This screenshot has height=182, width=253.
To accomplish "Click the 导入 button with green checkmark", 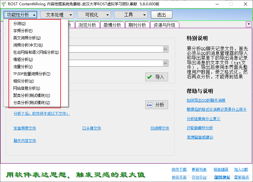I will [156, 77].
